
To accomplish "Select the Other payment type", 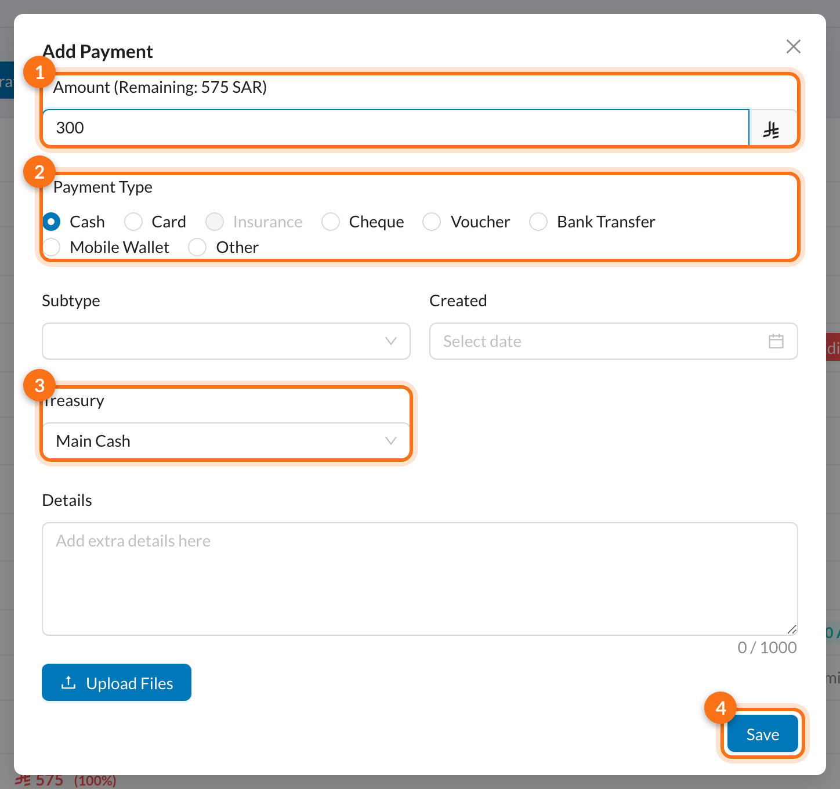I will [x=223, y=247].
